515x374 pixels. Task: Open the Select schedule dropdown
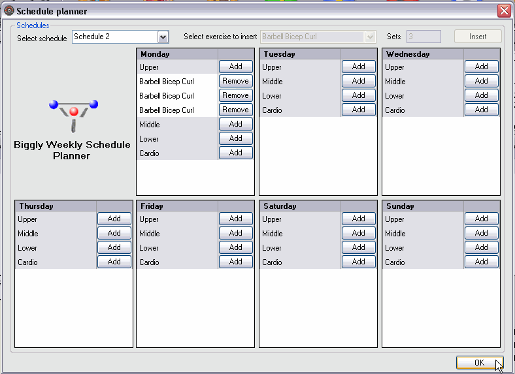(x=163, y=37)
